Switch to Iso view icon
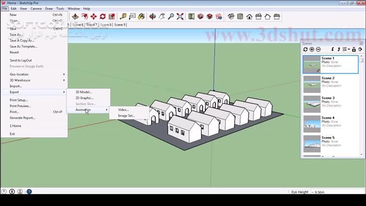This screenshot has height=206, width=366. 231,16
